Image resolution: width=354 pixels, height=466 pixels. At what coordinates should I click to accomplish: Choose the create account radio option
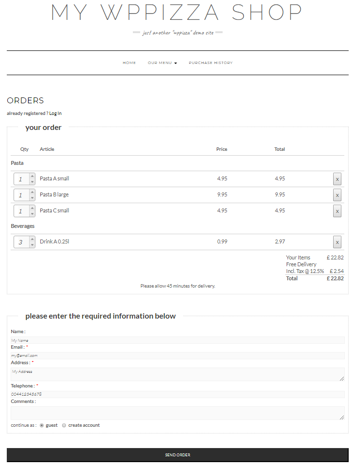(64, 425)
